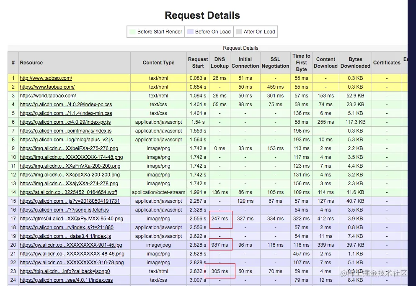Click the Content Type column header

tap(158, 63)
